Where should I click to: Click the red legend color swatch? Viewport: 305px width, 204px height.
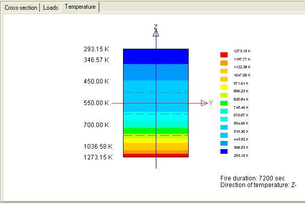[x=224, y=55]
